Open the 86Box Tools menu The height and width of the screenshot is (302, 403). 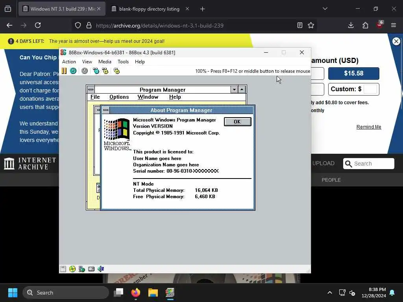point(123,62)
